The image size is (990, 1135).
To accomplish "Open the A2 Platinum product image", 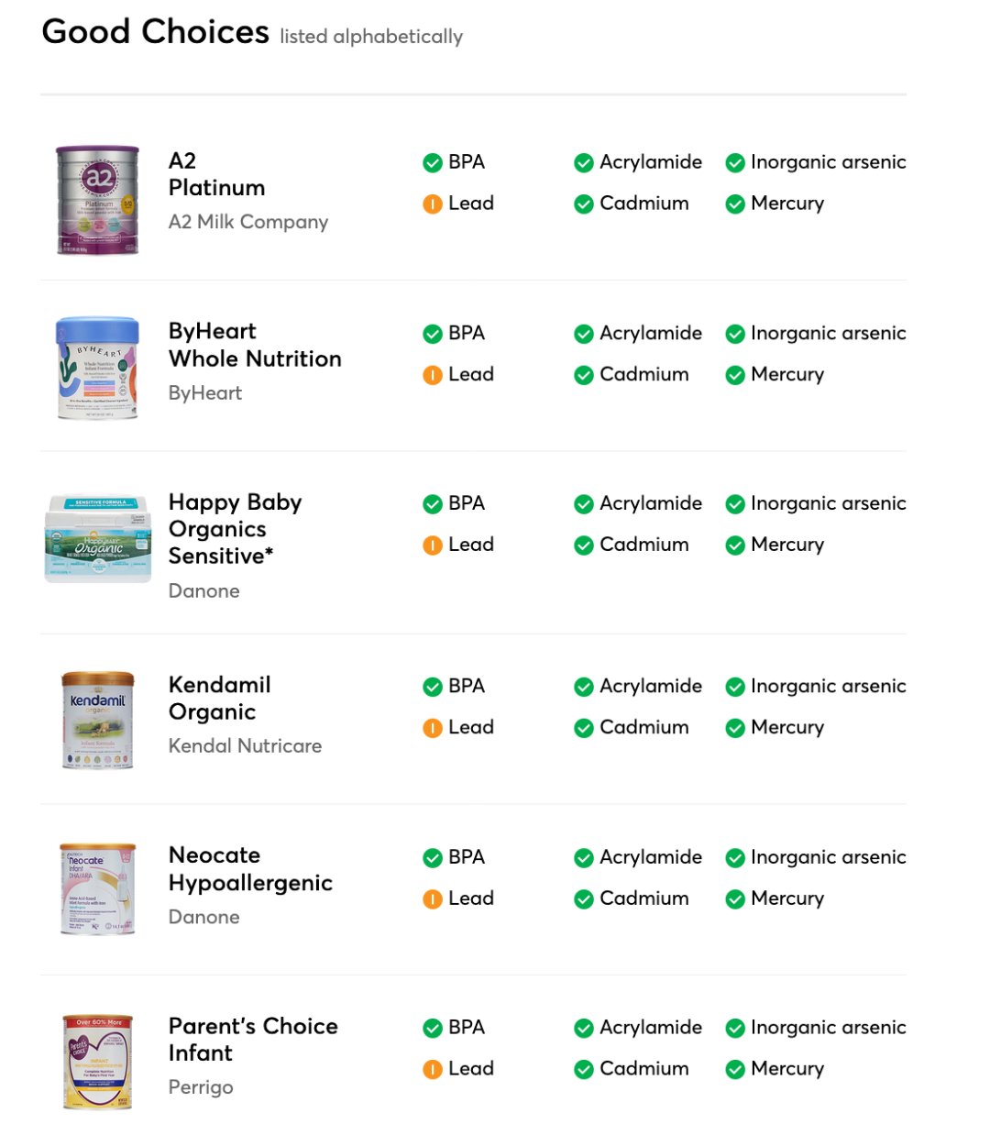I will coord(97,200).
